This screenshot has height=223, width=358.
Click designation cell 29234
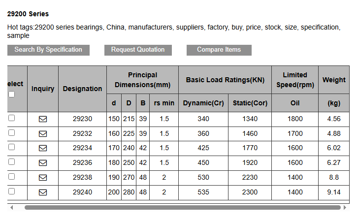tap(82, 148)
